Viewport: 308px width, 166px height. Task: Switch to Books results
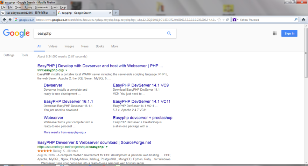point(100,46)
